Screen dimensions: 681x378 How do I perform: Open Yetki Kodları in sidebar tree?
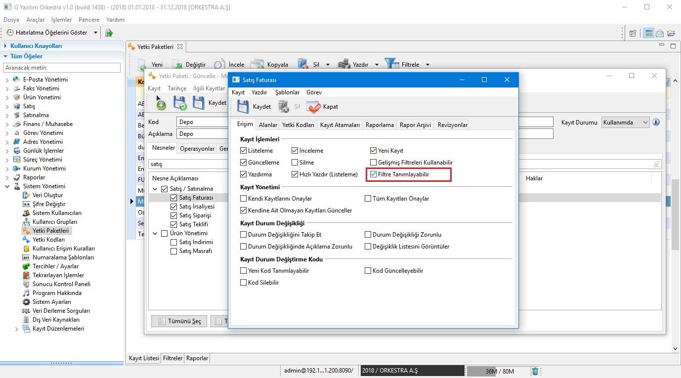[x=48, y=240]
